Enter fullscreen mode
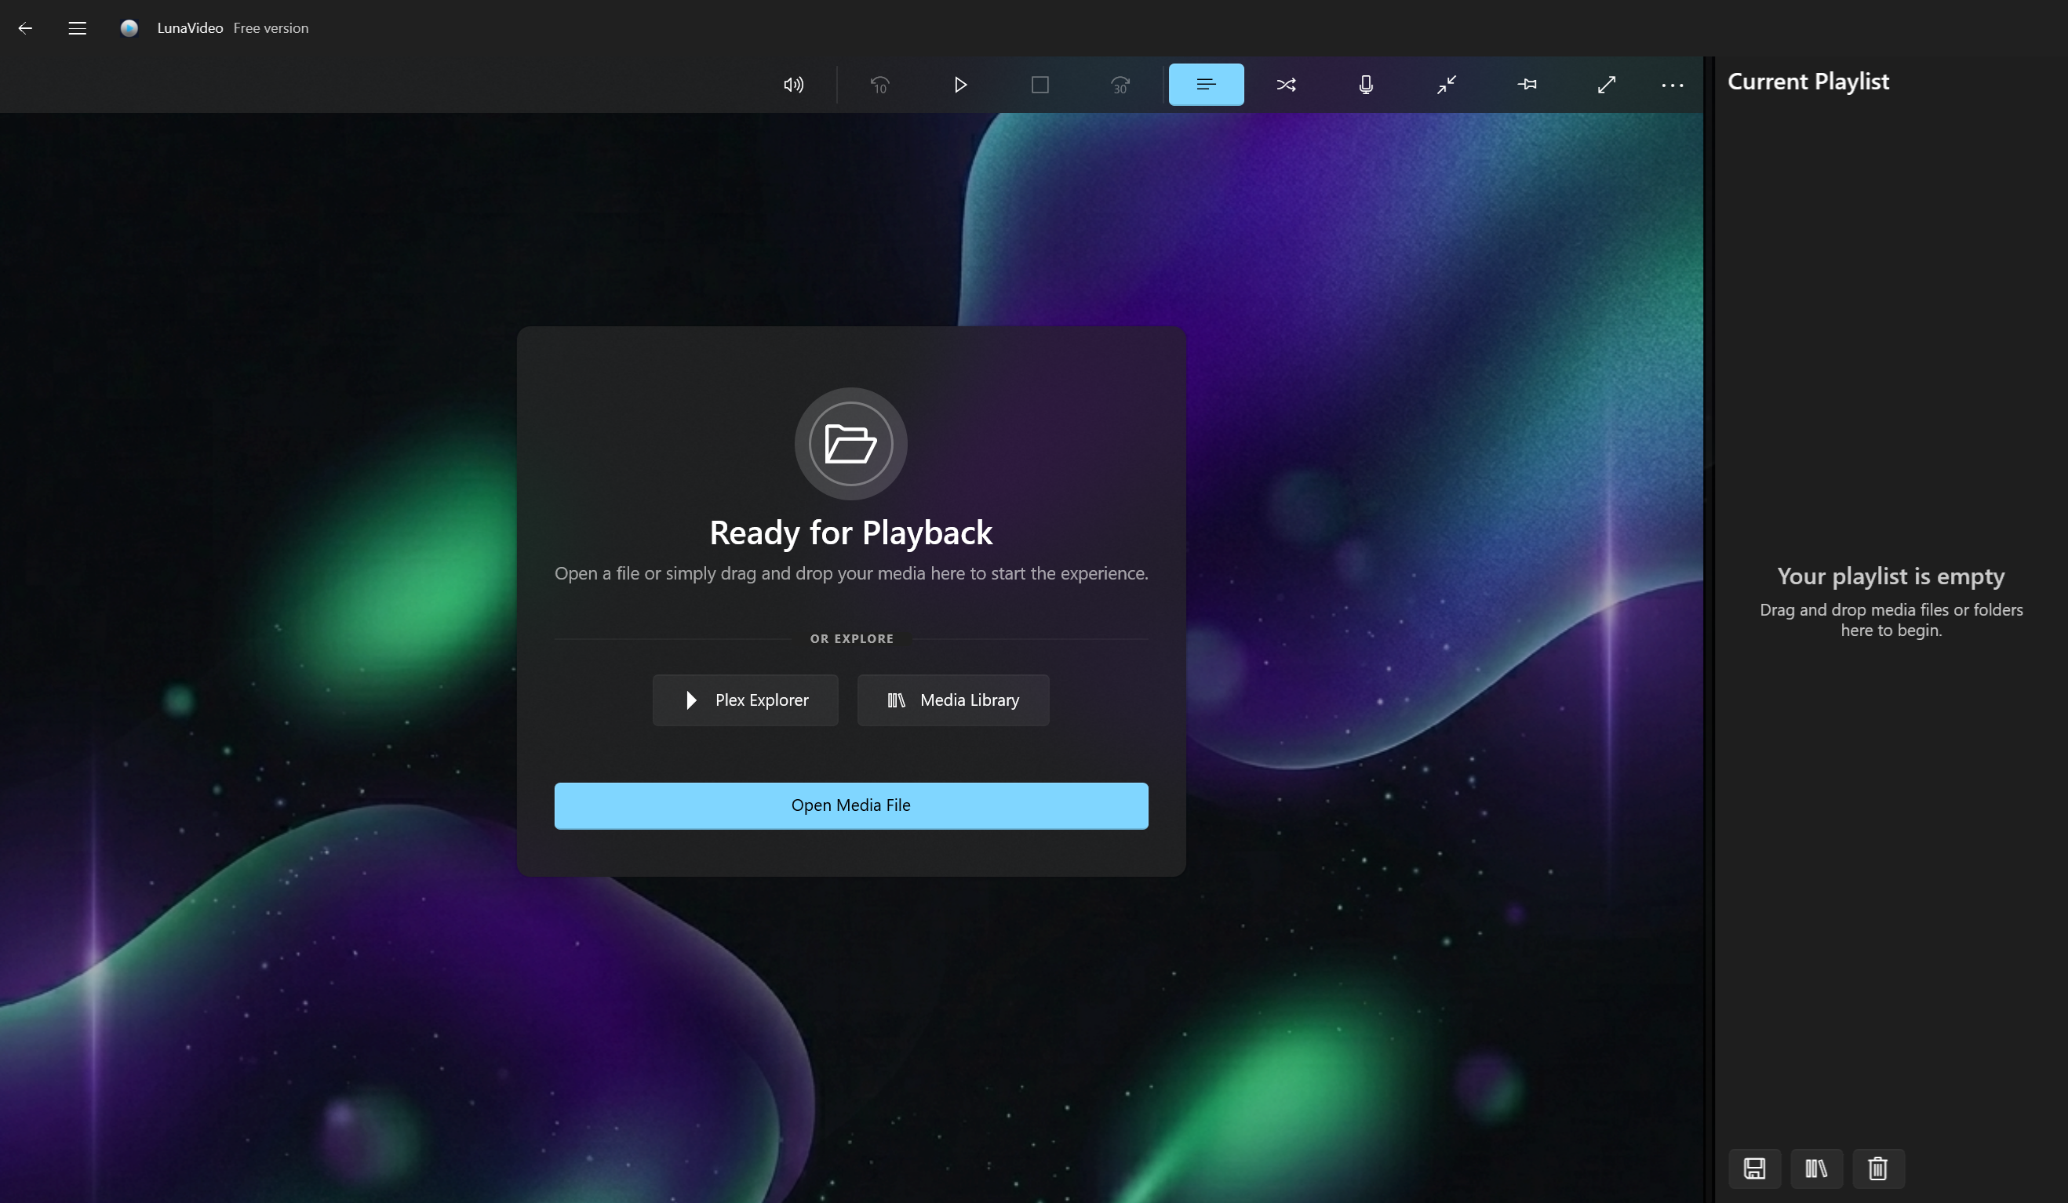This screenshot has height=1203, width=2068. [1606, 85]
